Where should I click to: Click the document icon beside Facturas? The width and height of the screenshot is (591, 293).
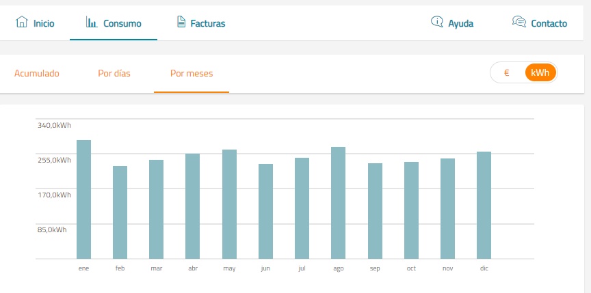[x=181, y=22]
